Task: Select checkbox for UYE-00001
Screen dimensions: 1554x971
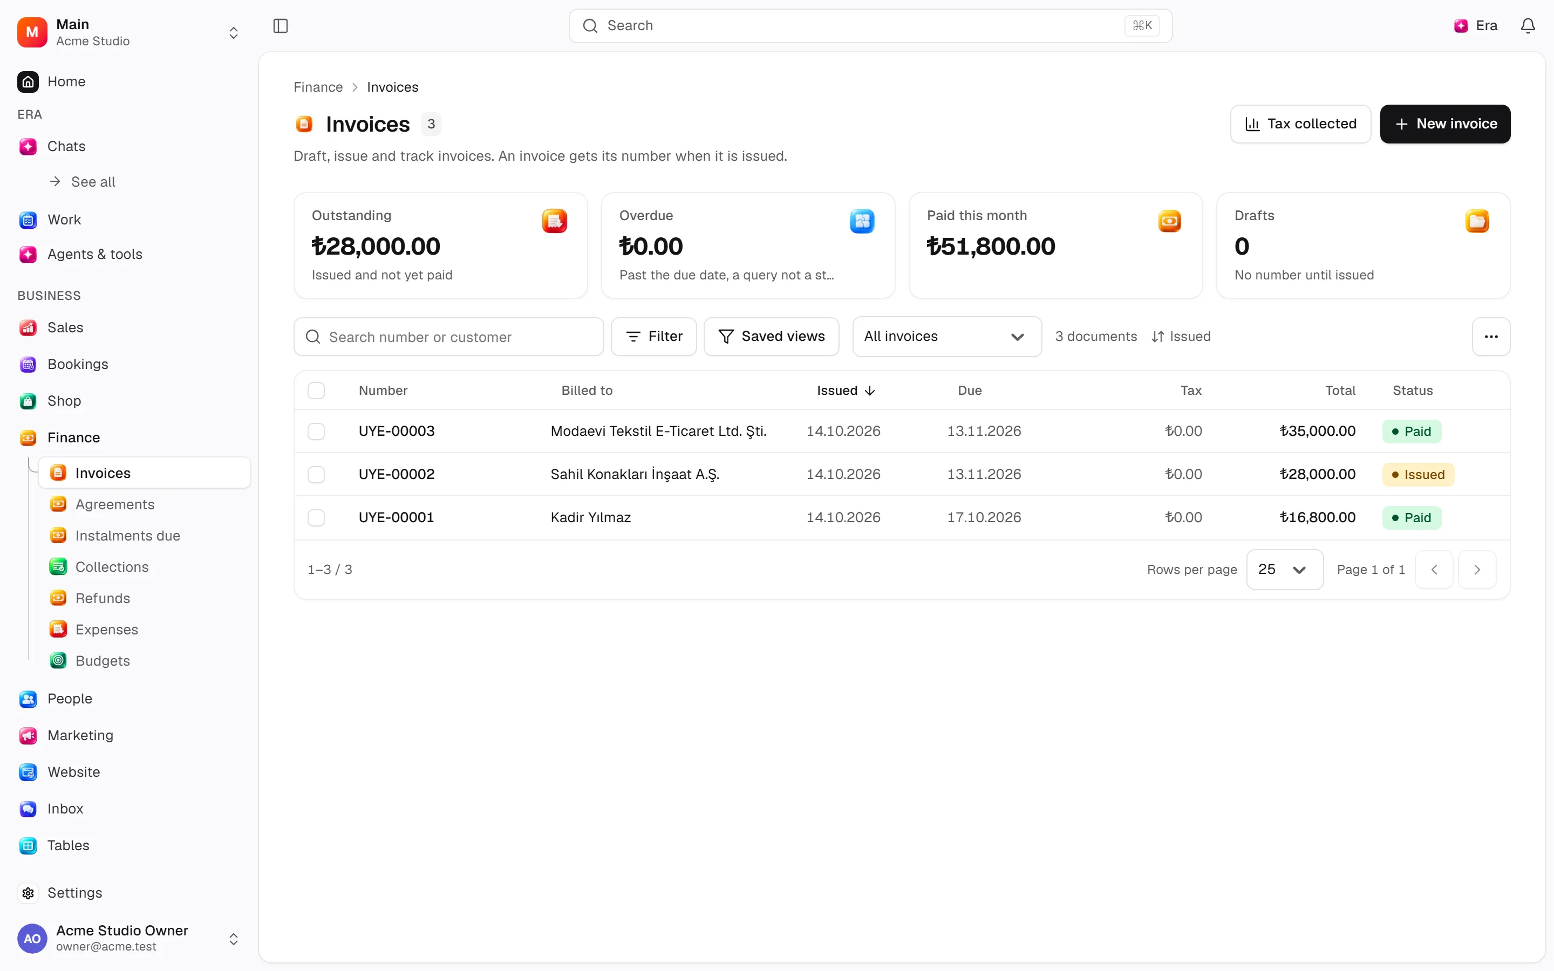Action: click(316, 518)
